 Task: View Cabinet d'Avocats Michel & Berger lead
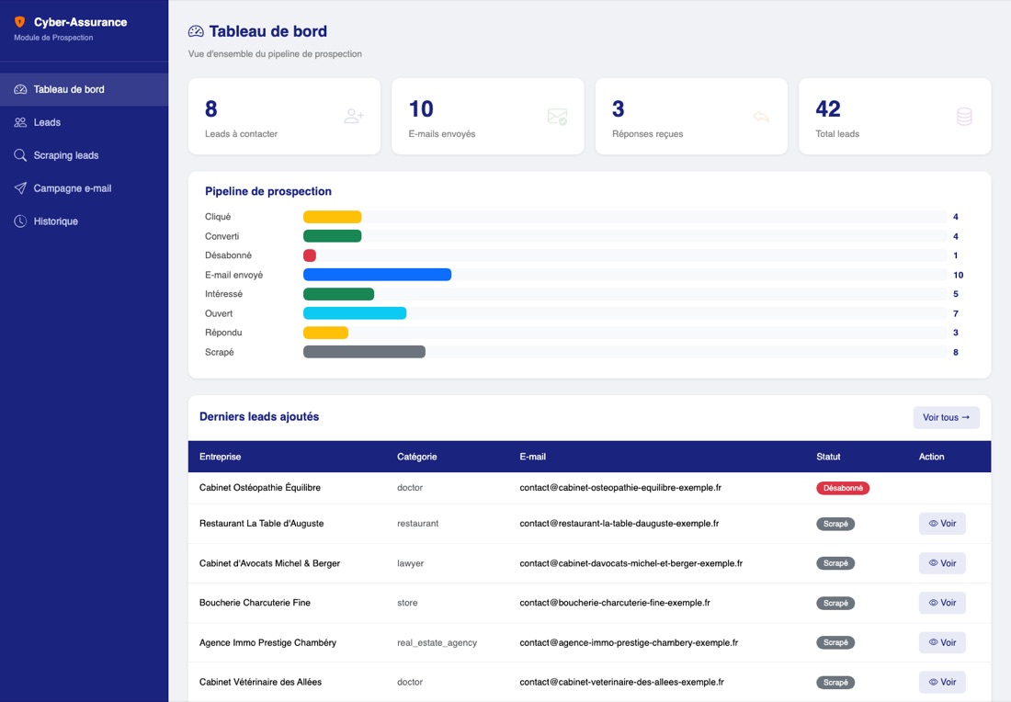point(942,563)
